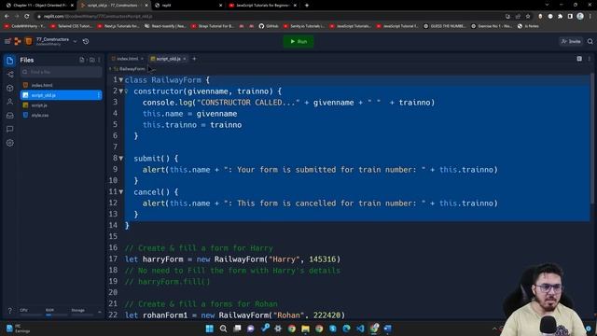Expand the resources panel chevron near Storage

click(x=100, y=312)
